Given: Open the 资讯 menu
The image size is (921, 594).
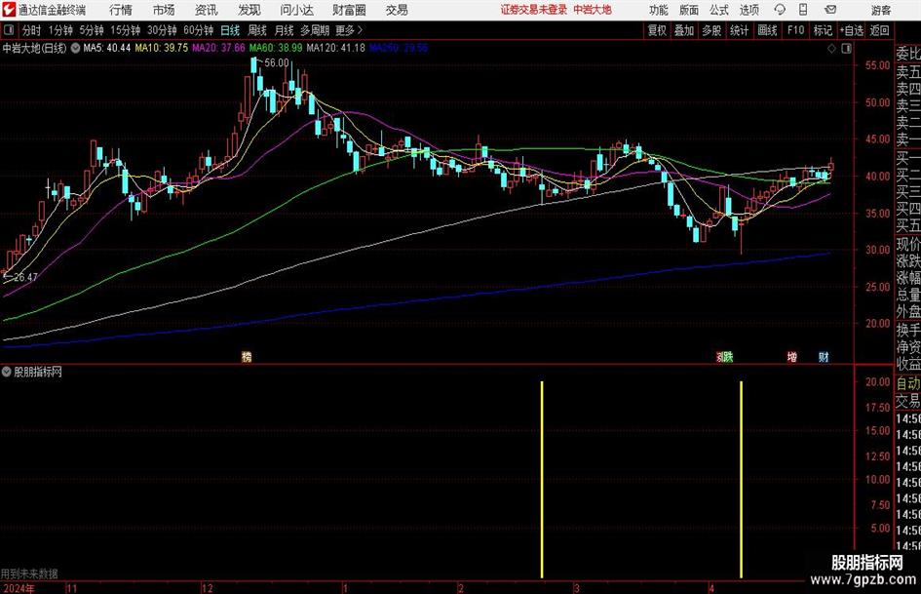Looking at the screenshot, I should pos(207,10).
